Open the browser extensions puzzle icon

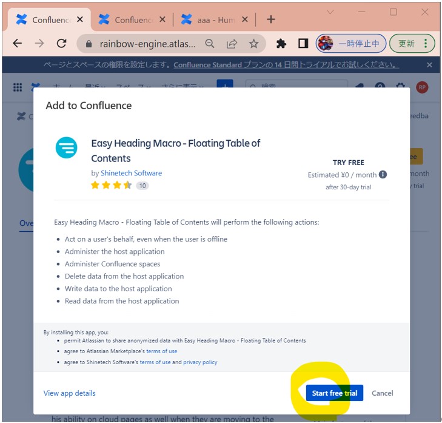pyautogui.click(x=281, y=44)
